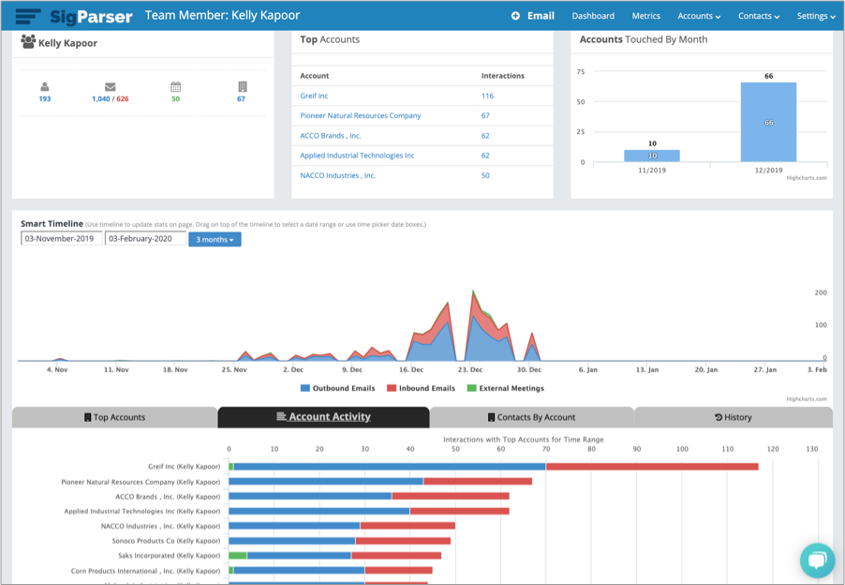Click the SigParser logo
The image size is (845, 585).
pos(91,16)
